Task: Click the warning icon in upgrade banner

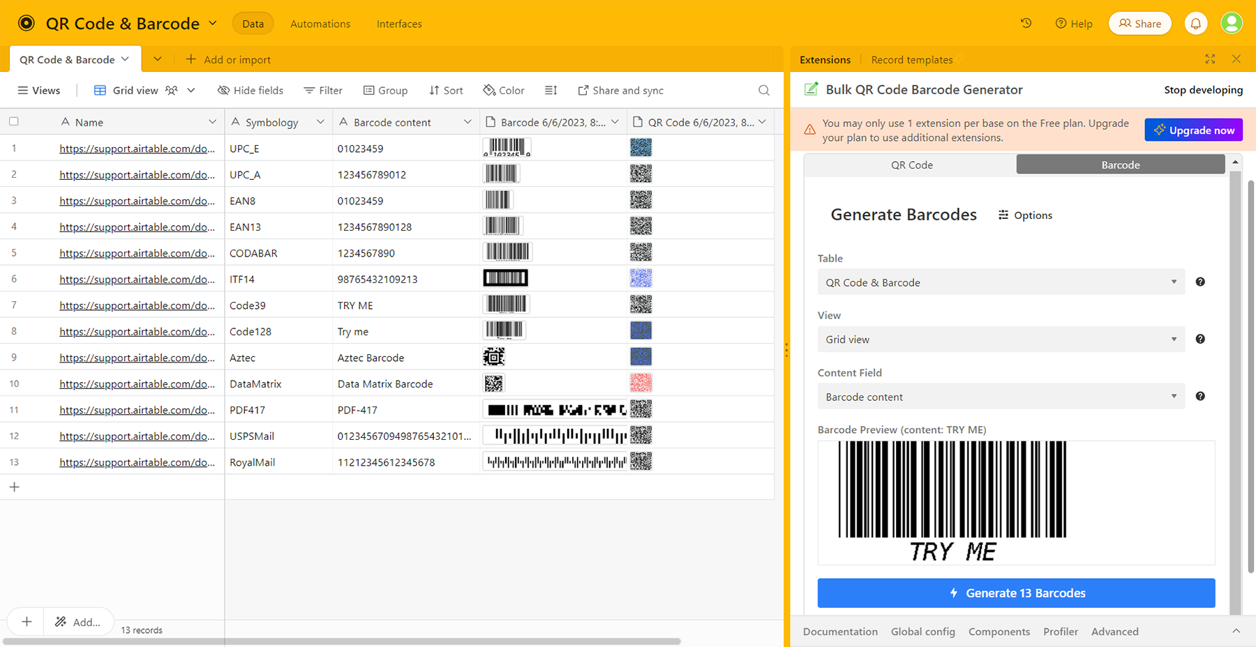Action: [809, 130]
